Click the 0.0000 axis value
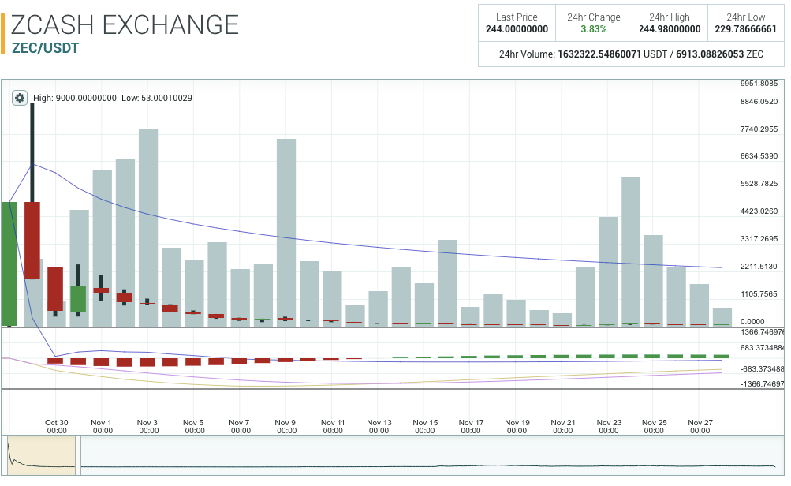This screenshot has height=486, width=791. 752,321
